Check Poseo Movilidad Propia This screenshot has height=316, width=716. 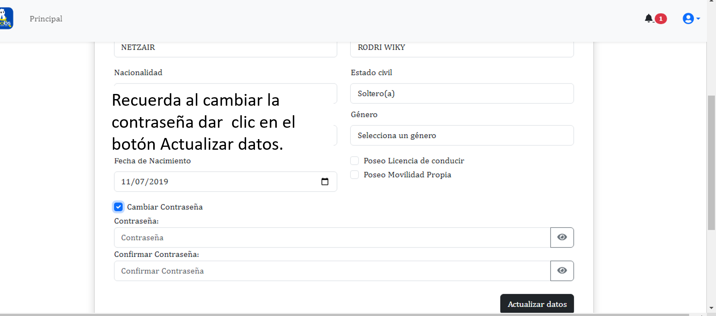click(355, 175)
